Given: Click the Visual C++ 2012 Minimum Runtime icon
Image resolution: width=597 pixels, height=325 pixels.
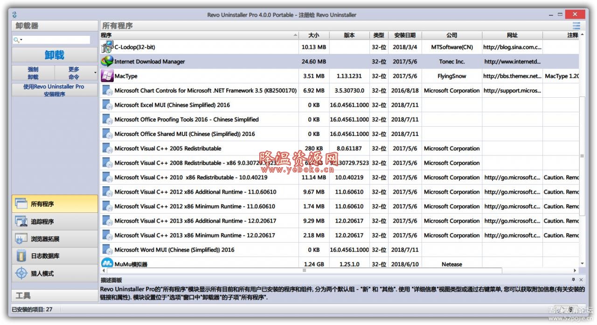Looking at the screenshot, I should (x=107, y=206).
